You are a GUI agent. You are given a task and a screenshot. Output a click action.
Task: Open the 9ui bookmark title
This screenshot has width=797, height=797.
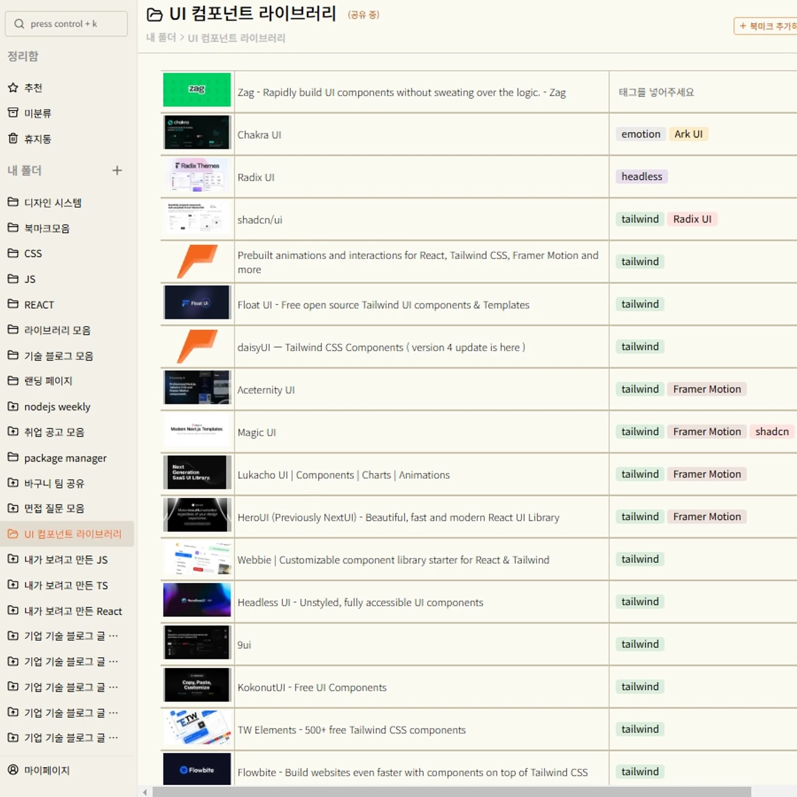click(x=244, y=645)
